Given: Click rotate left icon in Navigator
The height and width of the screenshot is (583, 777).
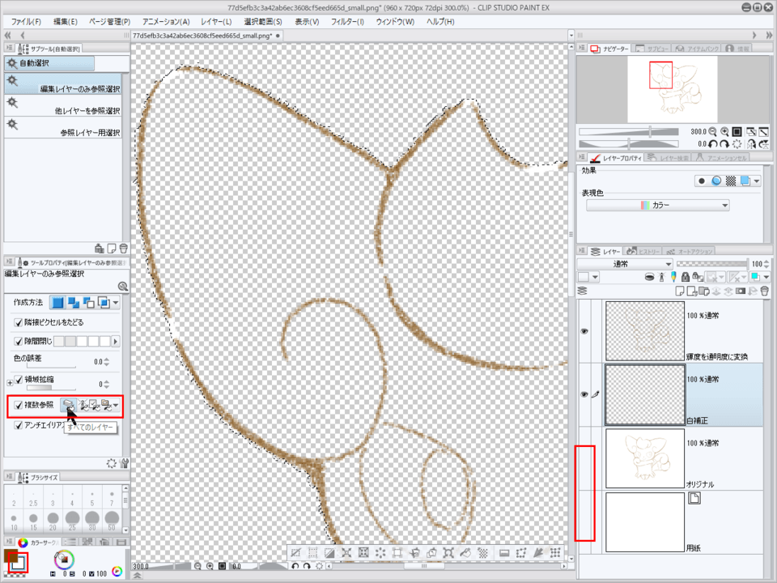Looking at the screenshot, I should [x=711, y=143].
